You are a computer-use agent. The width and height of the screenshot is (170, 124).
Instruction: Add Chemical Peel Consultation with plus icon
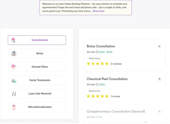159,79
